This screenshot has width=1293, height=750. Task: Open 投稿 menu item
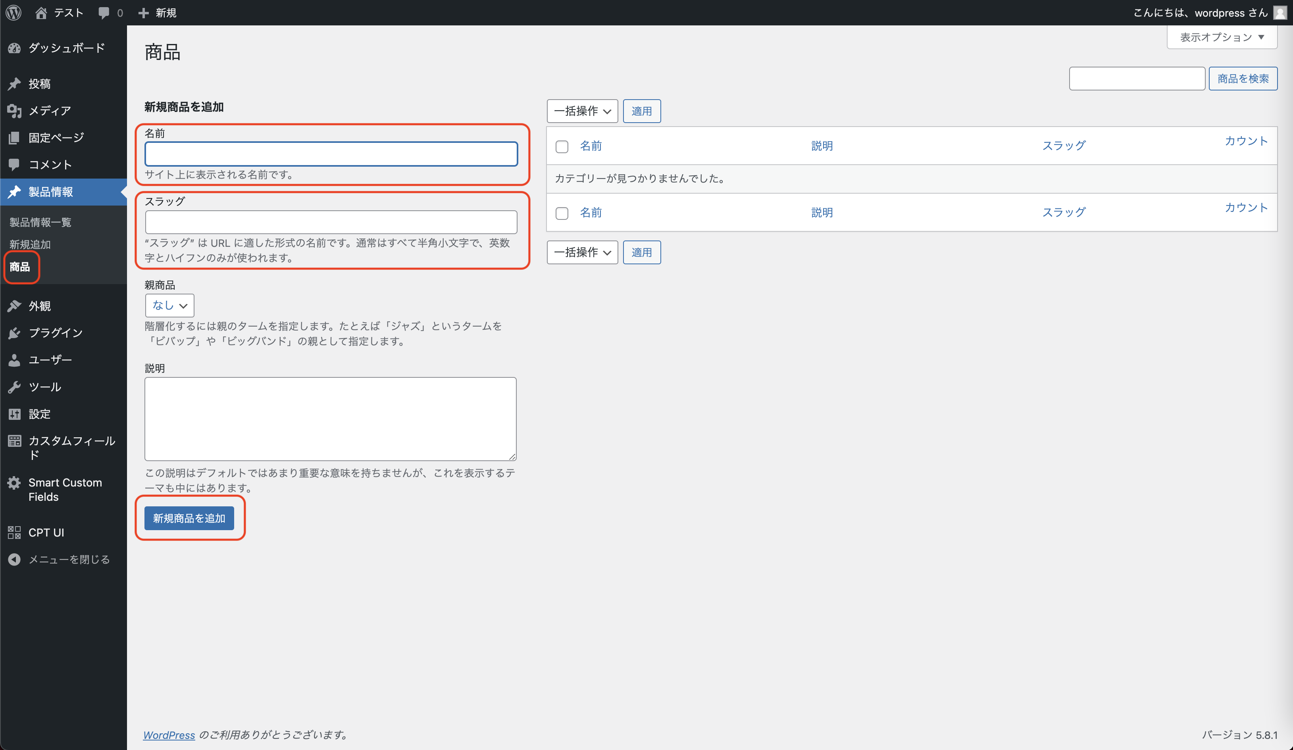point(63,84)
